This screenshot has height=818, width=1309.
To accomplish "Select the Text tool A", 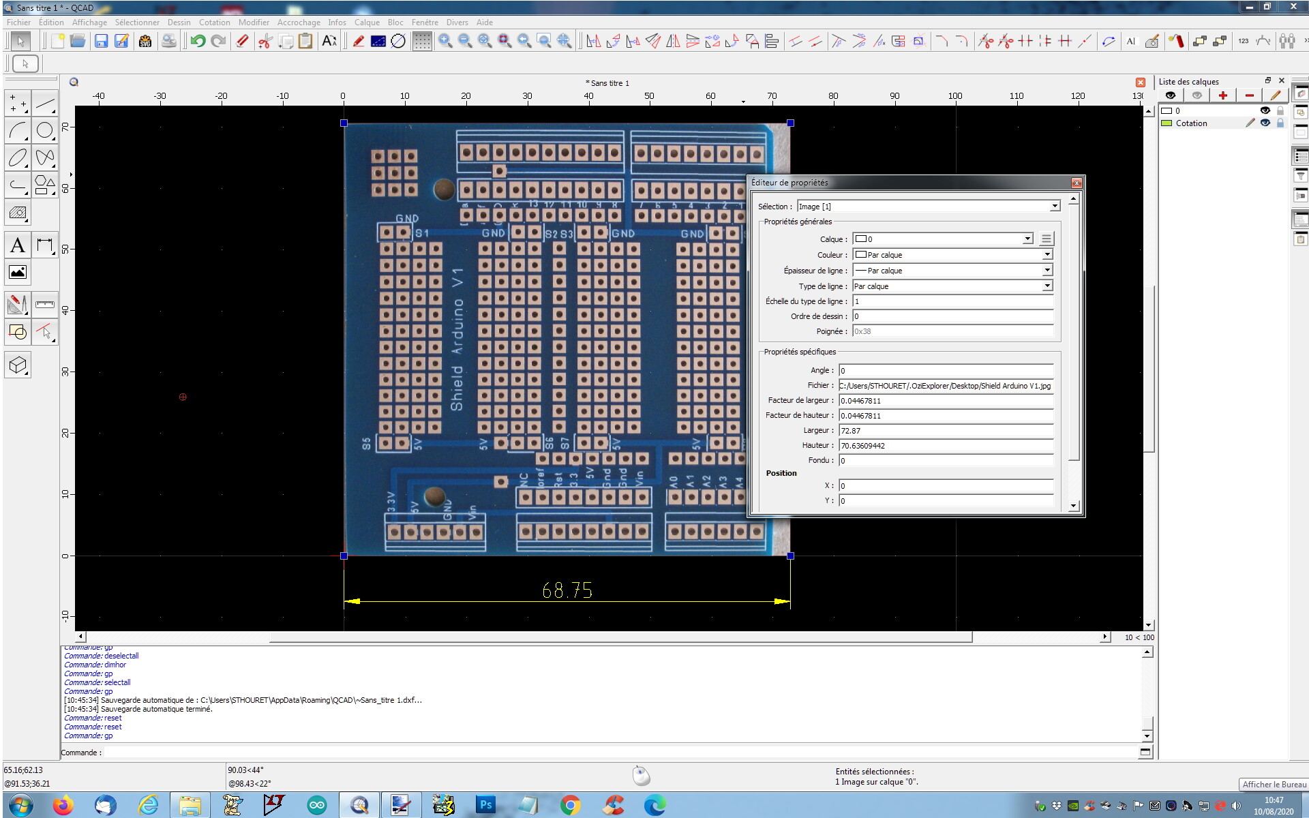I will pyautogui.click(x=18, y=245).
